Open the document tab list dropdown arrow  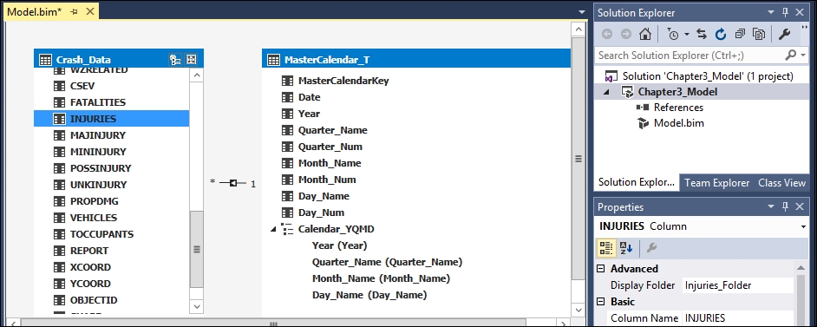(x=581, y=11)
